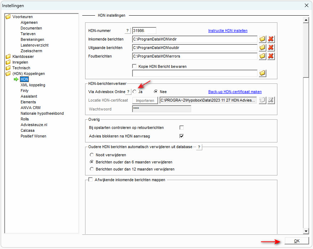Open folder browser for HDN Bericht copy location
313x249 pixels.
[x=262, y=73]
